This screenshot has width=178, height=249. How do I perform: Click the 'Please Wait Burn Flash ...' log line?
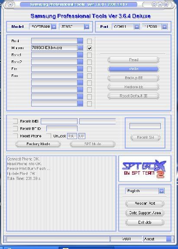(29, 169)
